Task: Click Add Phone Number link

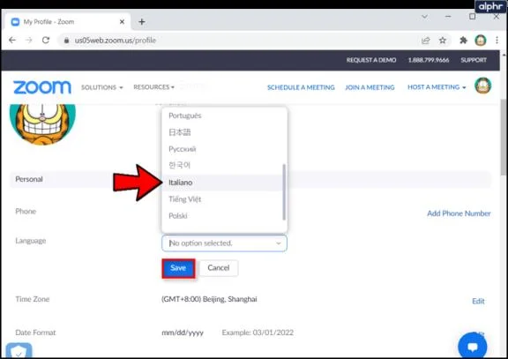Action: tap(459, 213)
